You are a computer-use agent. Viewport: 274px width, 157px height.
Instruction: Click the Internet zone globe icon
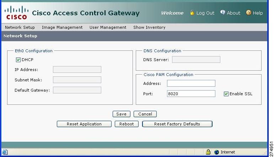coord(216,152)
